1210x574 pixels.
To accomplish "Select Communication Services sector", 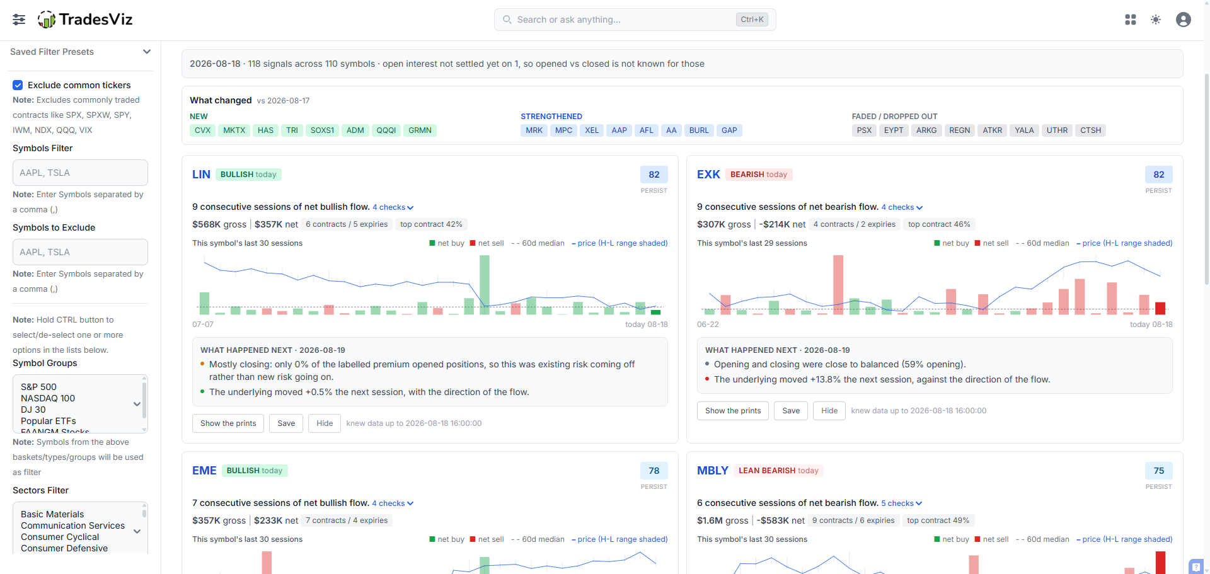I will pos(72,525).
